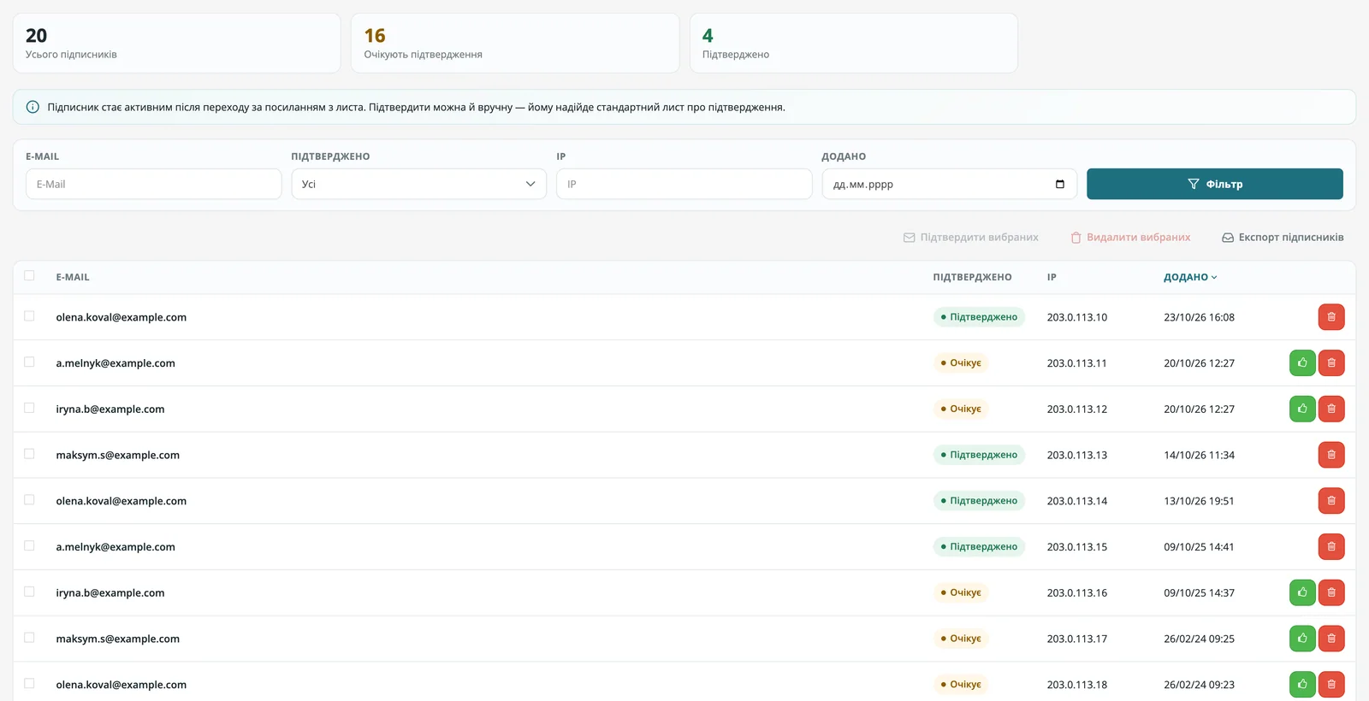Remove subscriber with IP 203.0.113.17
Image resolution: width=1369 pixels, height=701 pixels.
pos(1331,639)
